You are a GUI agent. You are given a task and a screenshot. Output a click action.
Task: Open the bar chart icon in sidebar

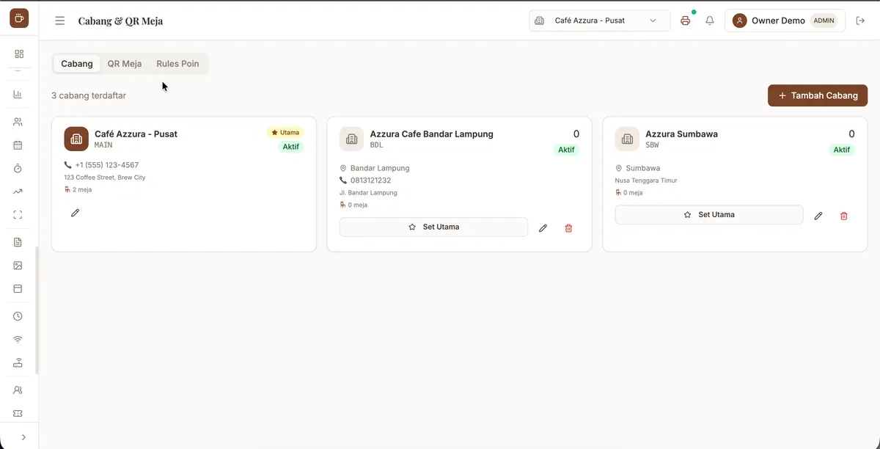pyautogui.click(x=18, y=95)
